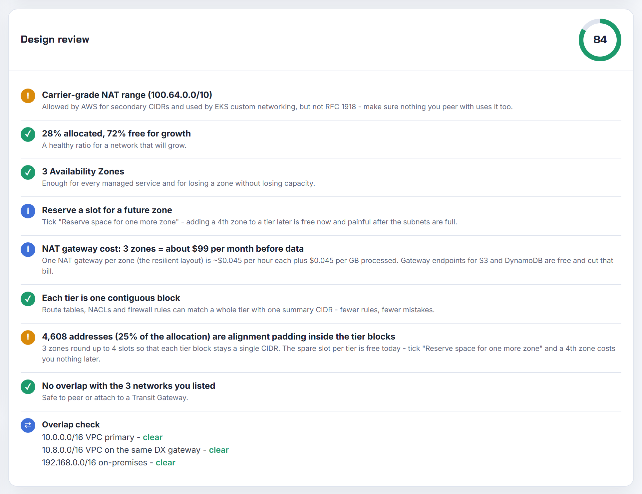Click the 4,608 addresses alignment padding title

tap(219, 337)
